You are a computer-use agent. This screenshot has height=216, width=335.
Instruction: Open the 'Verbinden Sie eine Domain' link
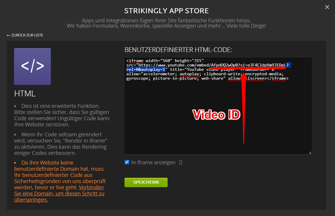(x=59, y=194)
